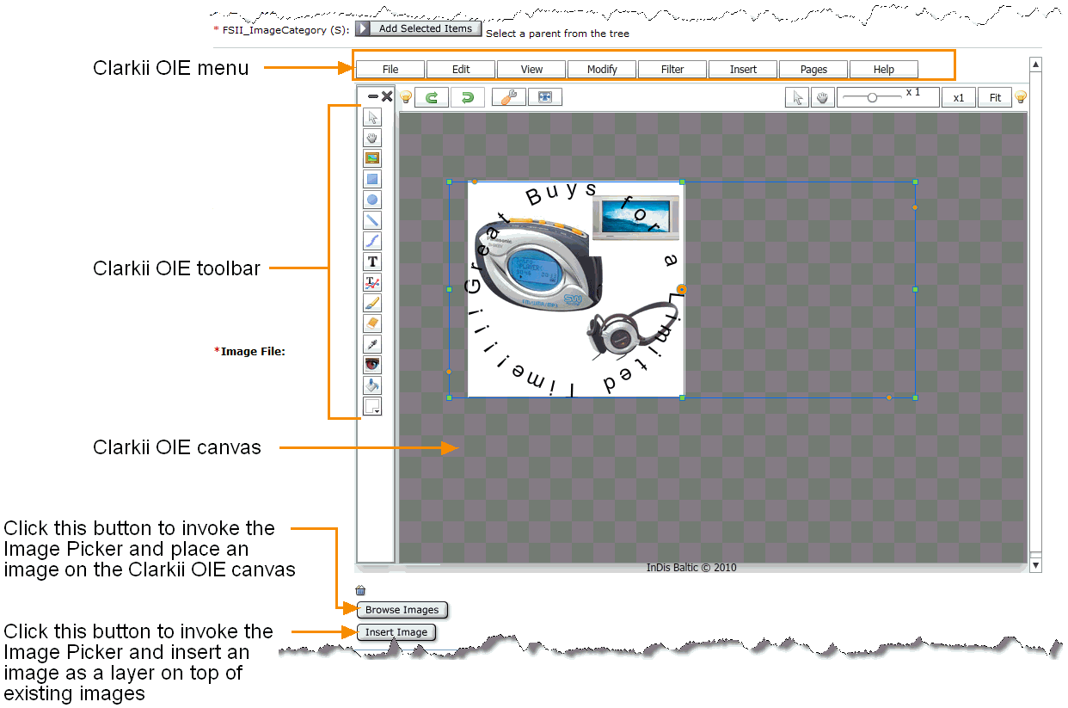Click the large orange rotation handle
The height and width of the screenshot is (708, 1068).
(681, 290)
